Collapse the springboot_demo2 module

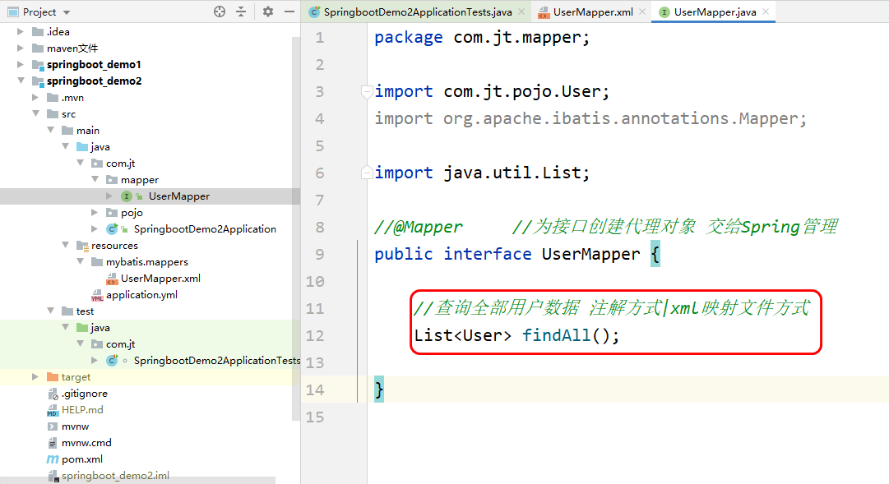coord(21,81)
